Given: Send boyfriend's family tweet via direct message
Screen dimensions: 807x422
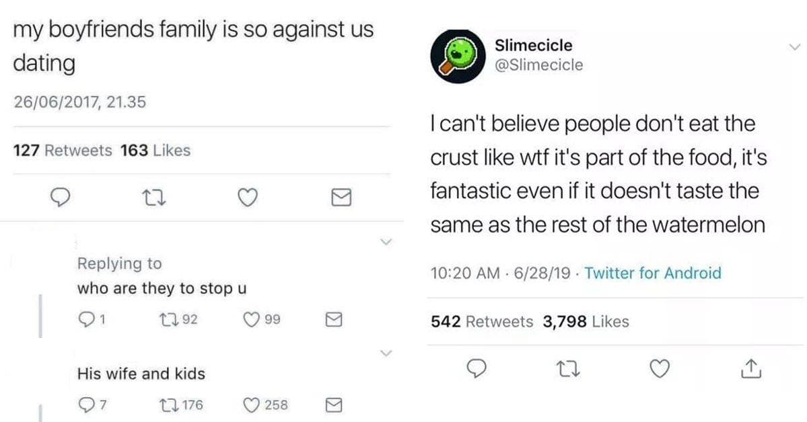Looking at the screenshot, I should [x=342, y=197].
